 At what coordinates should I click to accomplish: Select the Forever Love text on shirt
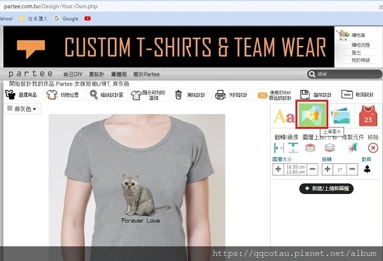140,221
